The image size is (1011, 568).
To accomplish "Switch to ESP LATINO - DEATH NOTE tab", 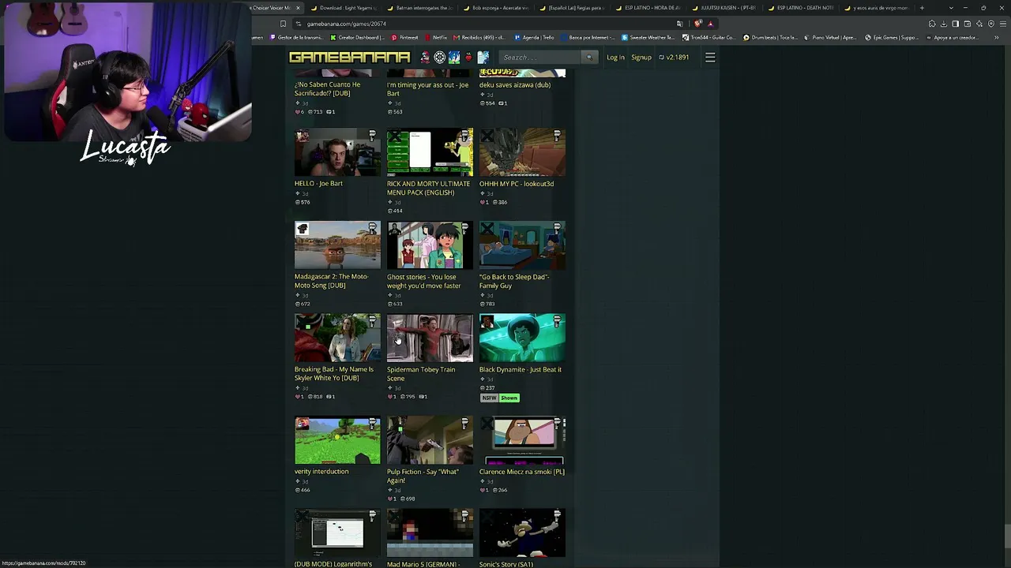I will click(800, 8).
